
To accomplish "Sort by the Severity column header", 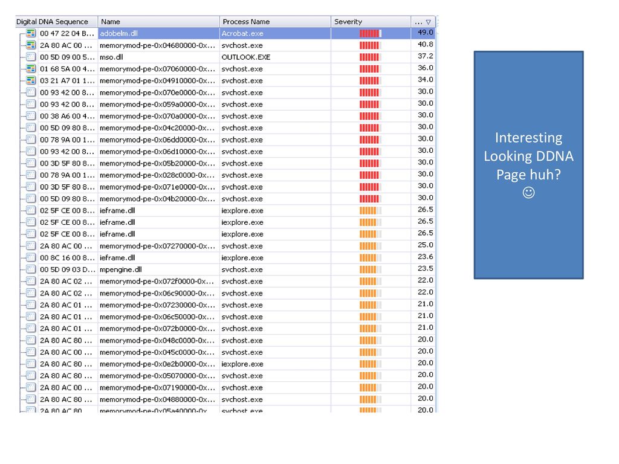I will coord(371,22).
